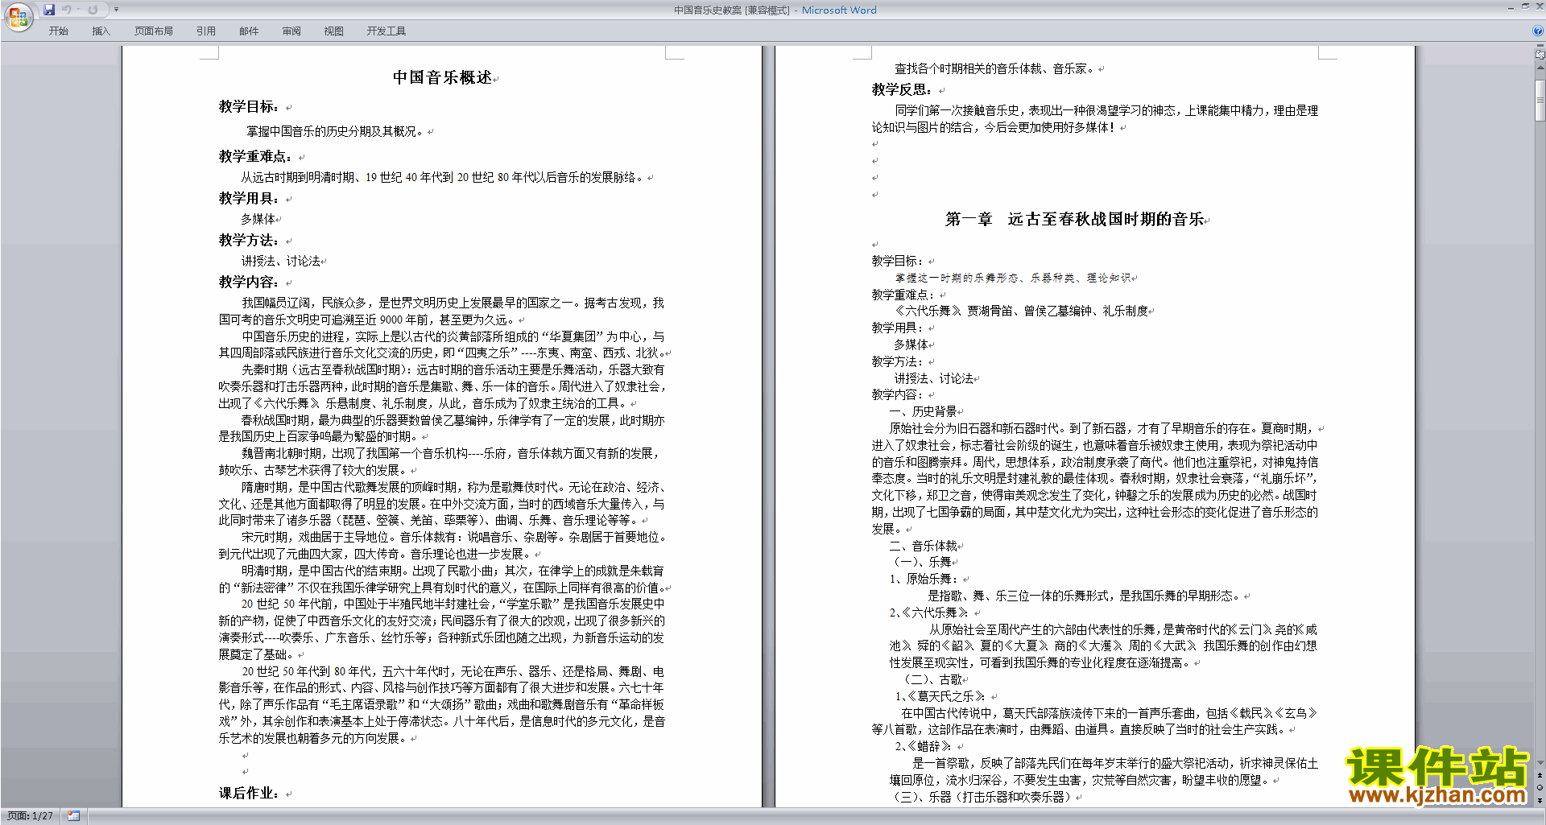Click the 教学内容 heading on page one
This screenshot has height=825, width=1546.
pyautogui.click(x=249, y=282)
